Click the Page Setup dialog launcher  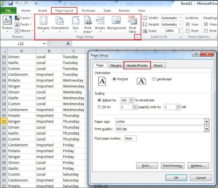point(138,37)
